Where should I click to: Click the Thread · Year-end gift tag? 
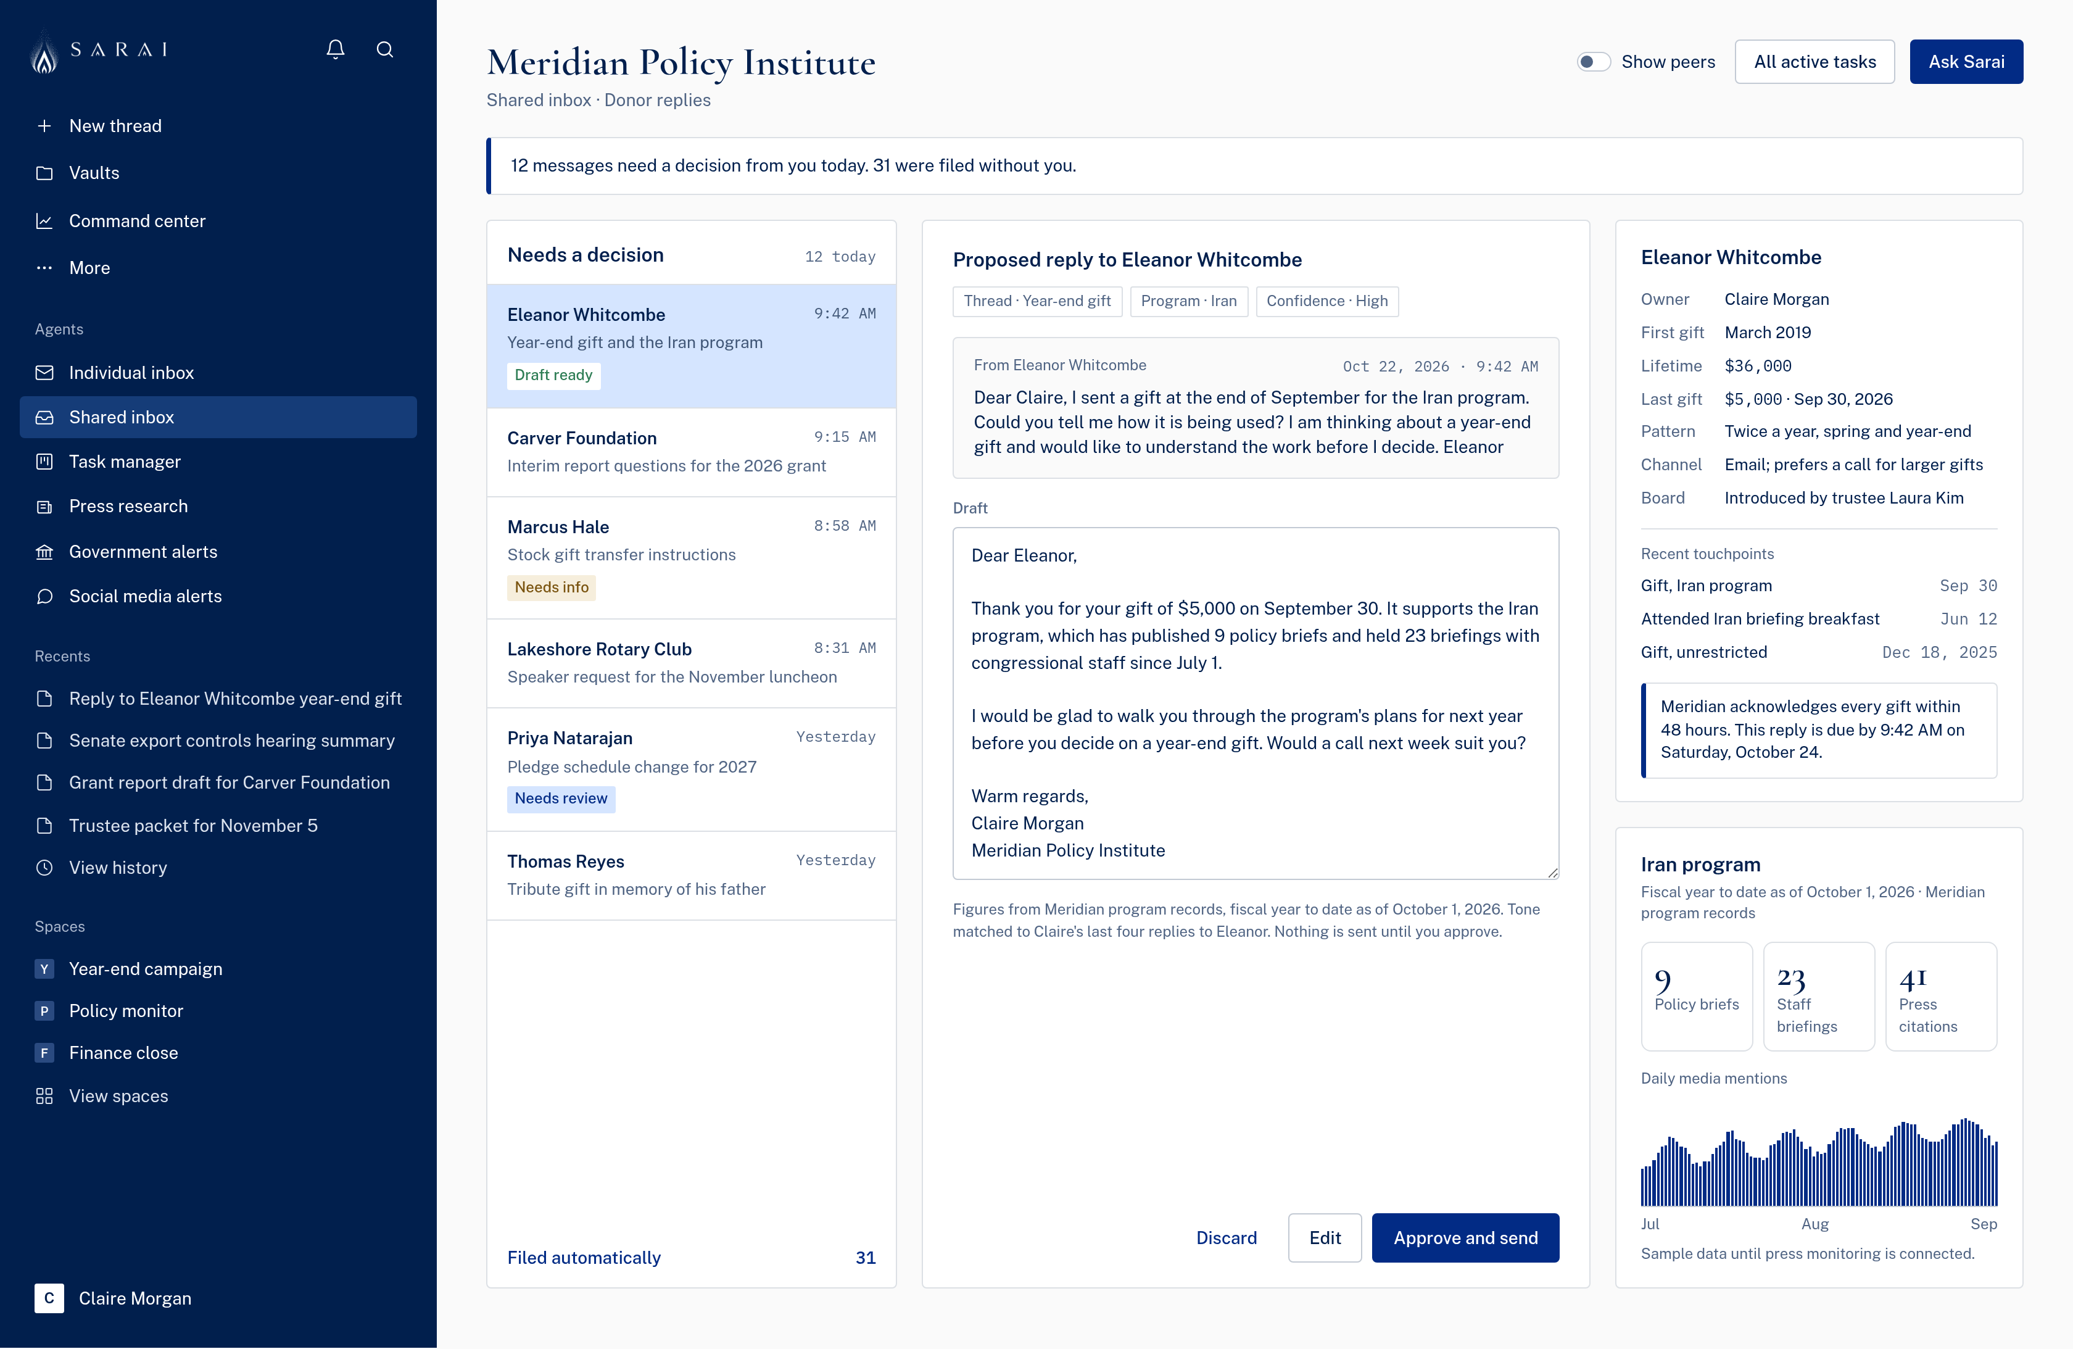point(1036,302)
